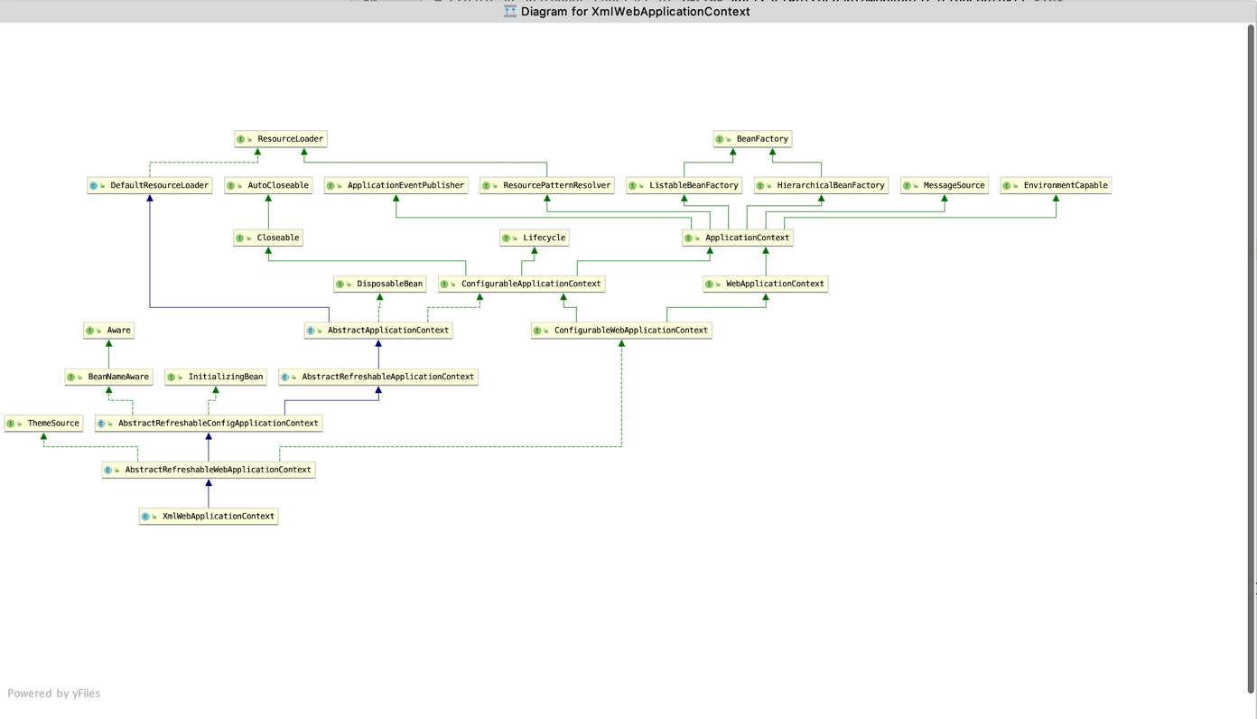The width and height of the screenshot is (1257, 719).
Task: Click the ThemeSource interface node
Action: coord(43,424)
